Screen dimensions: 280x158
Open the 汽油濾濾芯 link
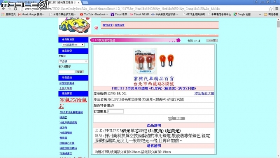[x=66, y=154]
